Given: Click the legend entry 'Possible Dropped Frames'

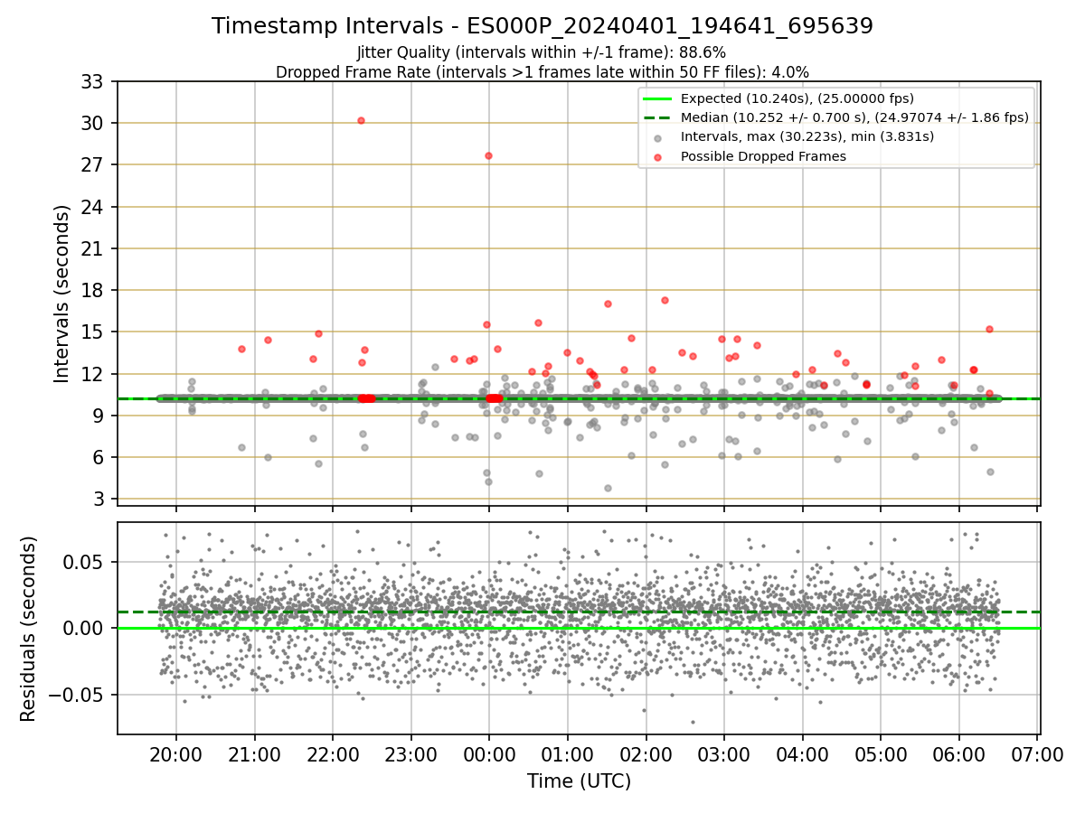Looking at the screenshot, I should 763,156.
